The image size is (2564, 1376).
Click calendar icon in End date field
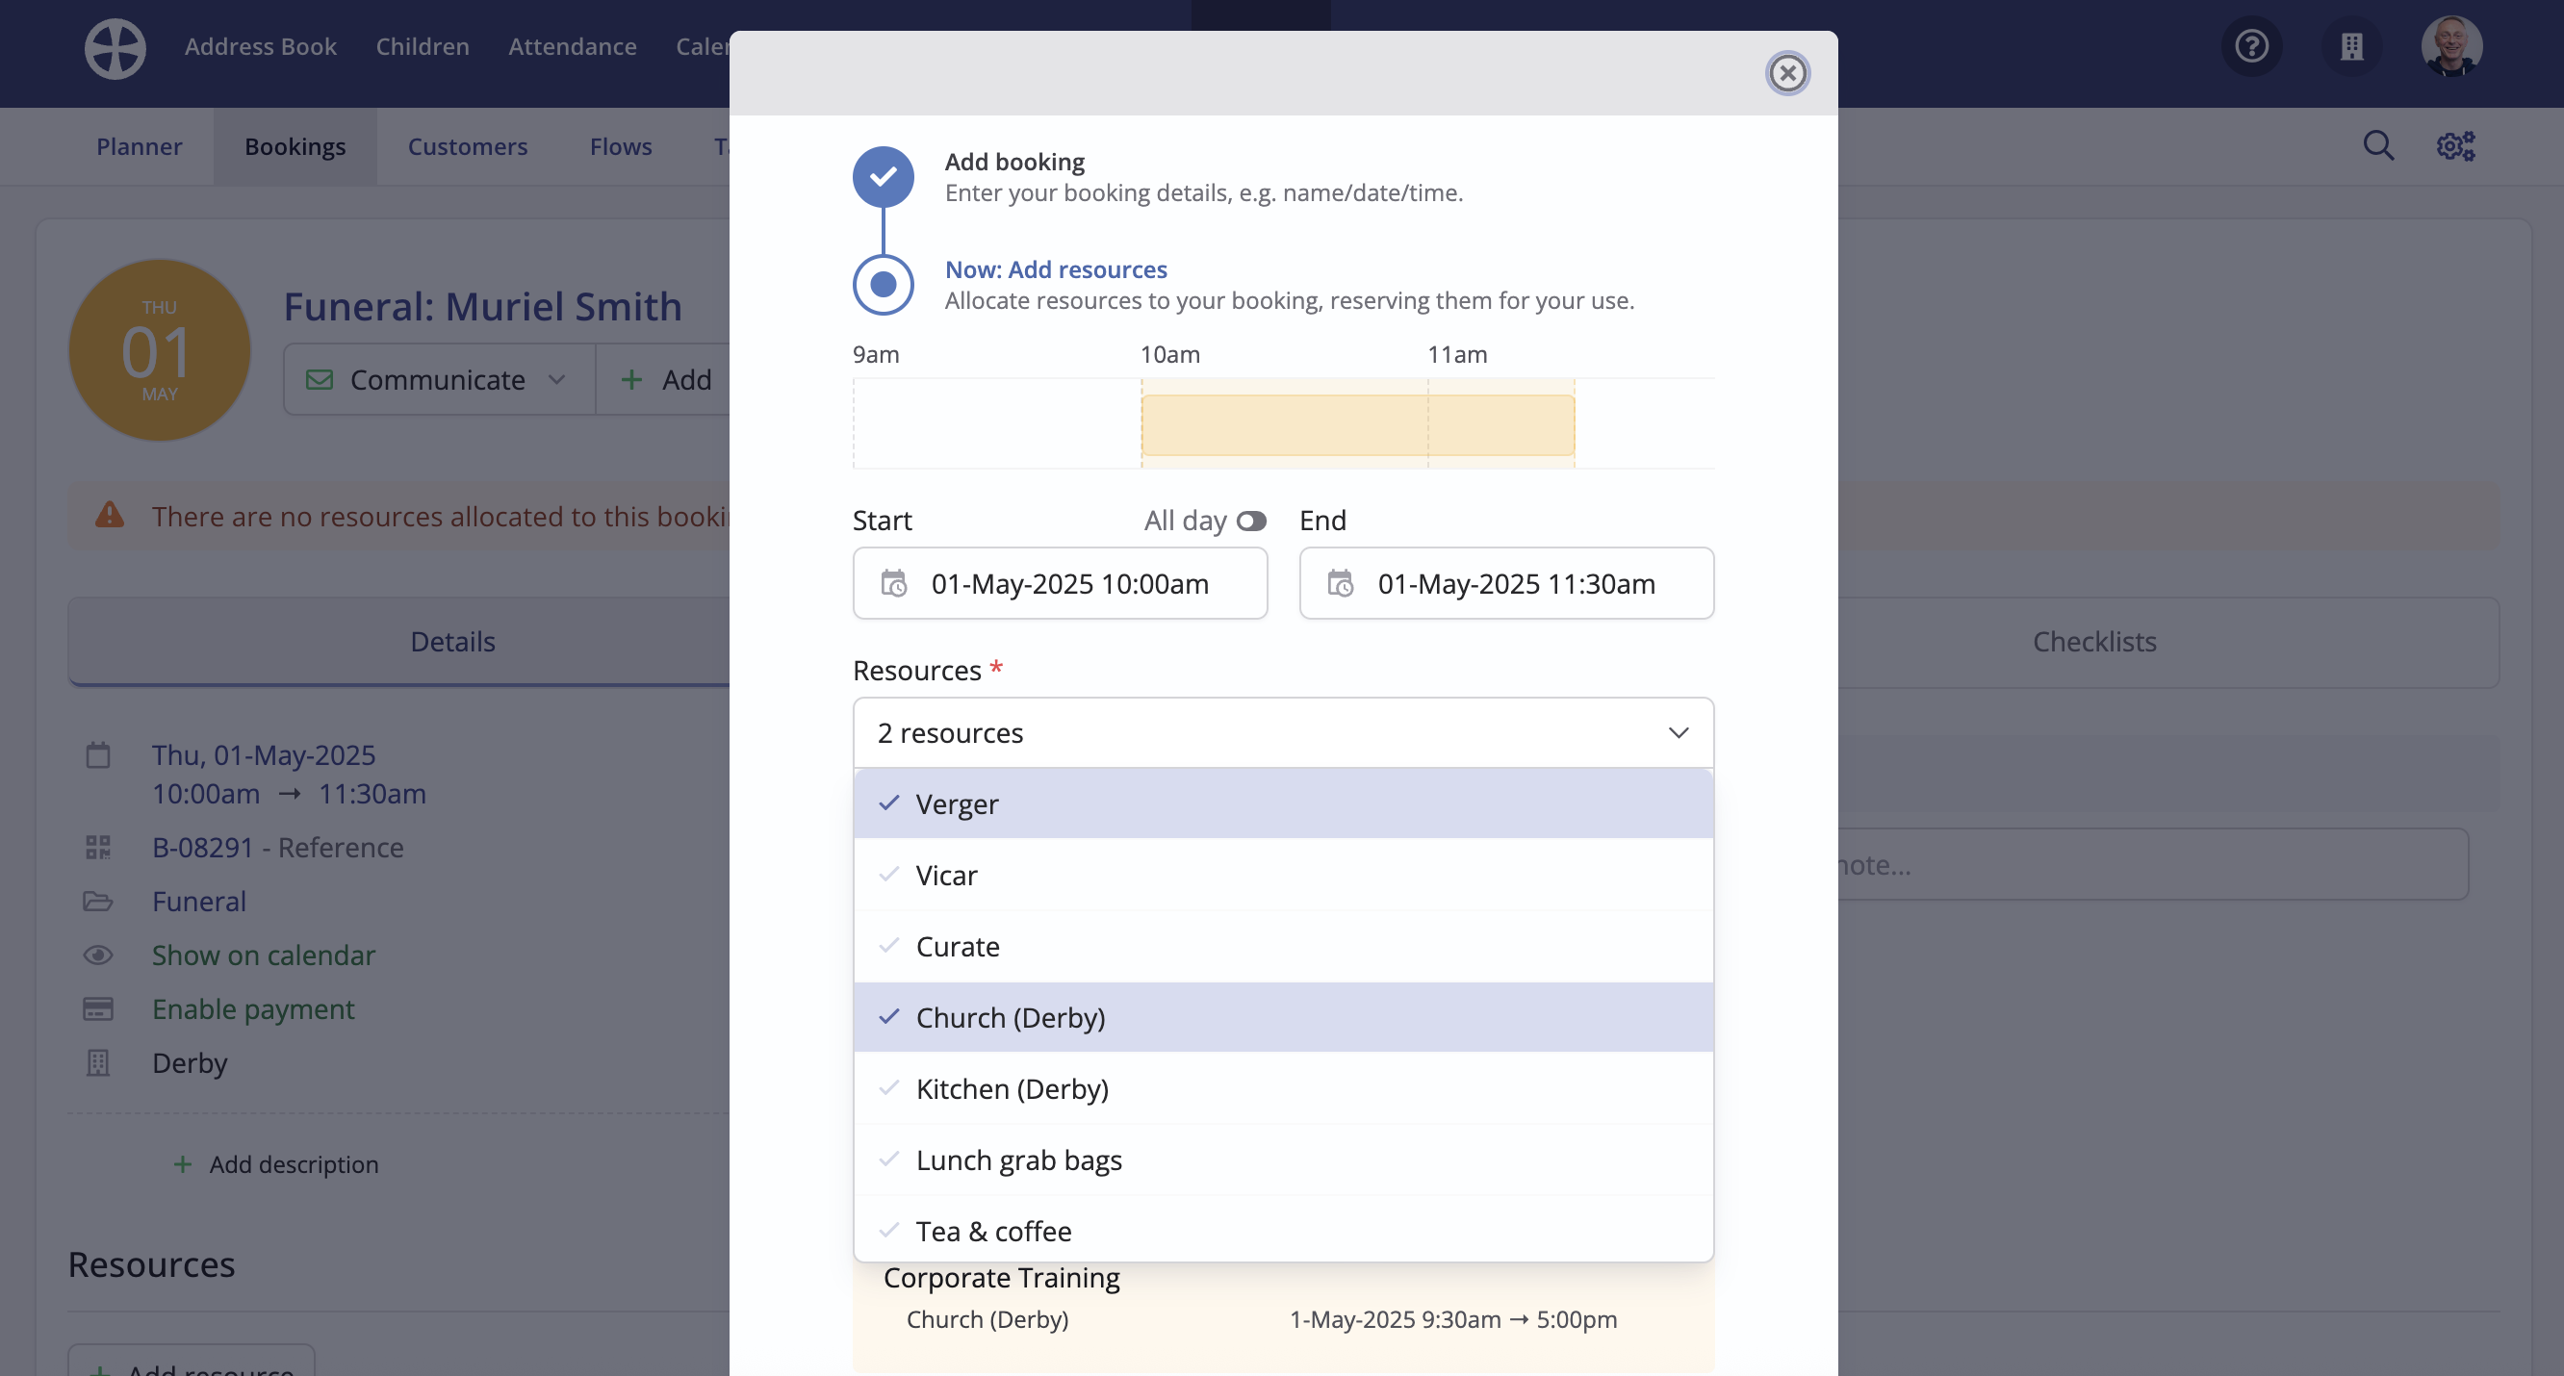1341,583
